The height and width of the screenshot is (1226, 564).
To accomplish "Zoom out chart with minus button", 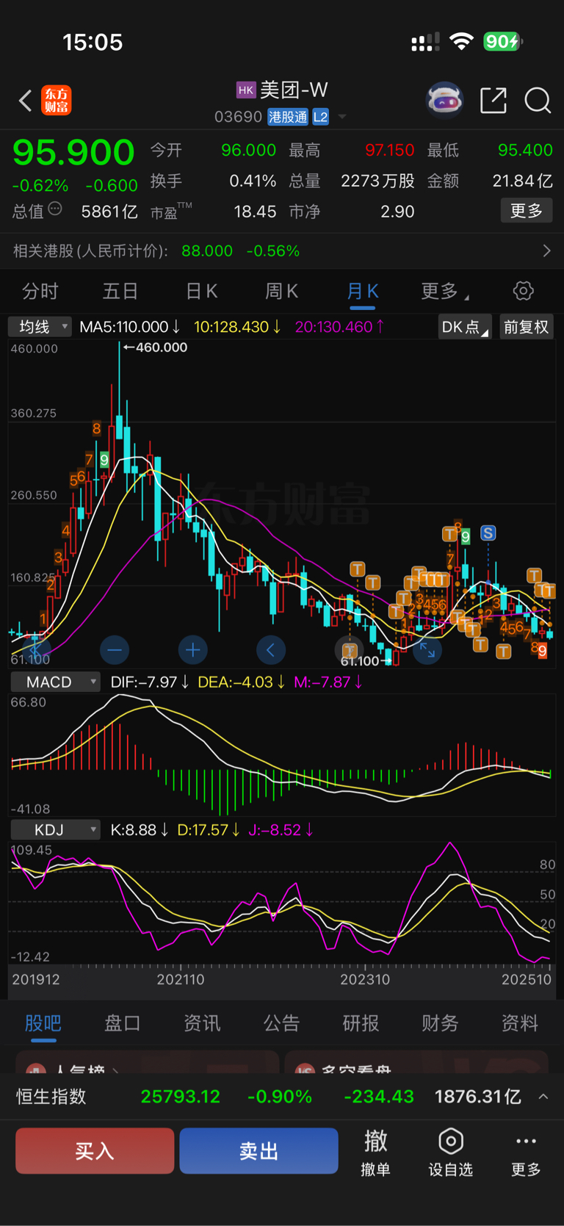I will click(115, 649).
